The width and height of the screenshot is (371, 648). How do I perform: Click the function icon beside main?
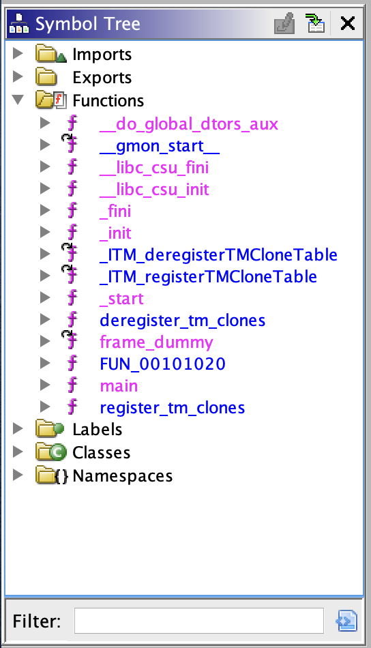point(72,385)
